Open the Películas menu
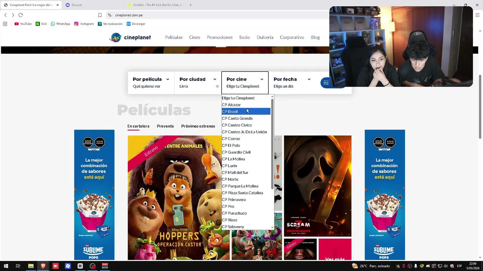This screenshot has height=271, width=483. pos(174,37)
